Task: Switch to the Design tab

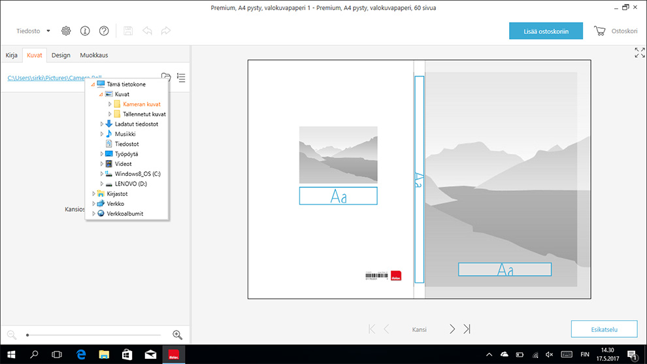Action: click(61, 56)
